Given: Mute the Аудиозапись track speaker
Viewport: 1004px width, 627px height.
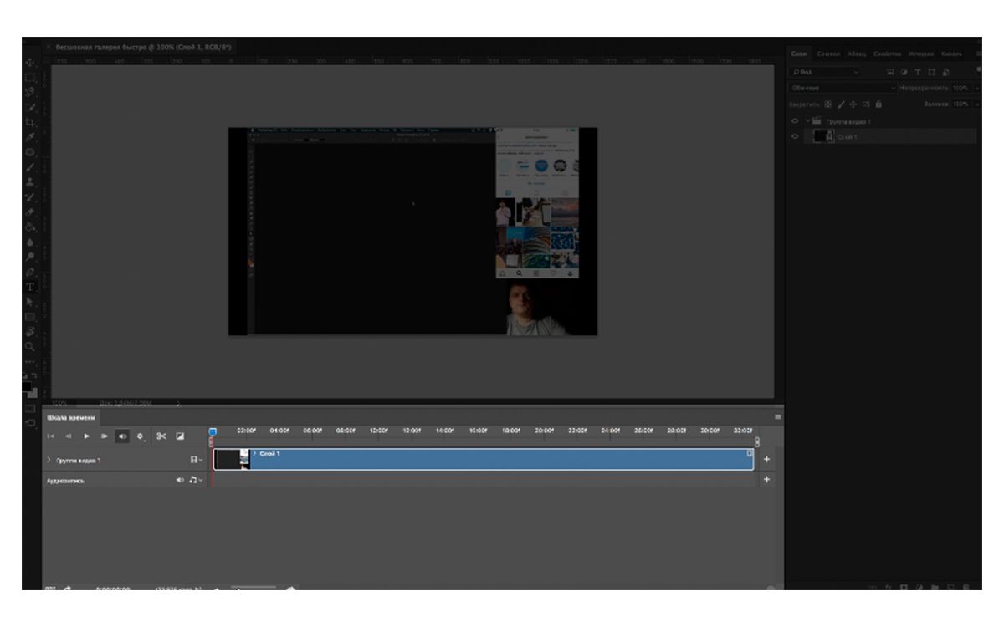Looking at the screenshot, I should coord(179,481).
